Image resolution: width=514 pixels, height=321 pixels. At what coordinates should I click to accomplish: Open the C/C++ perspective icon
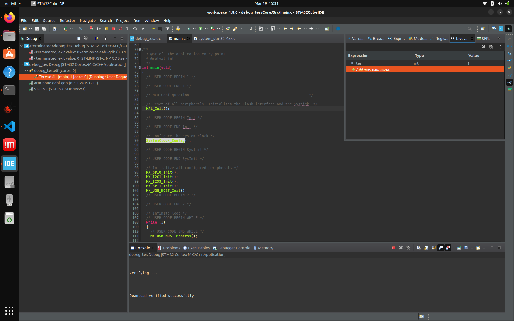pos(494,29)
